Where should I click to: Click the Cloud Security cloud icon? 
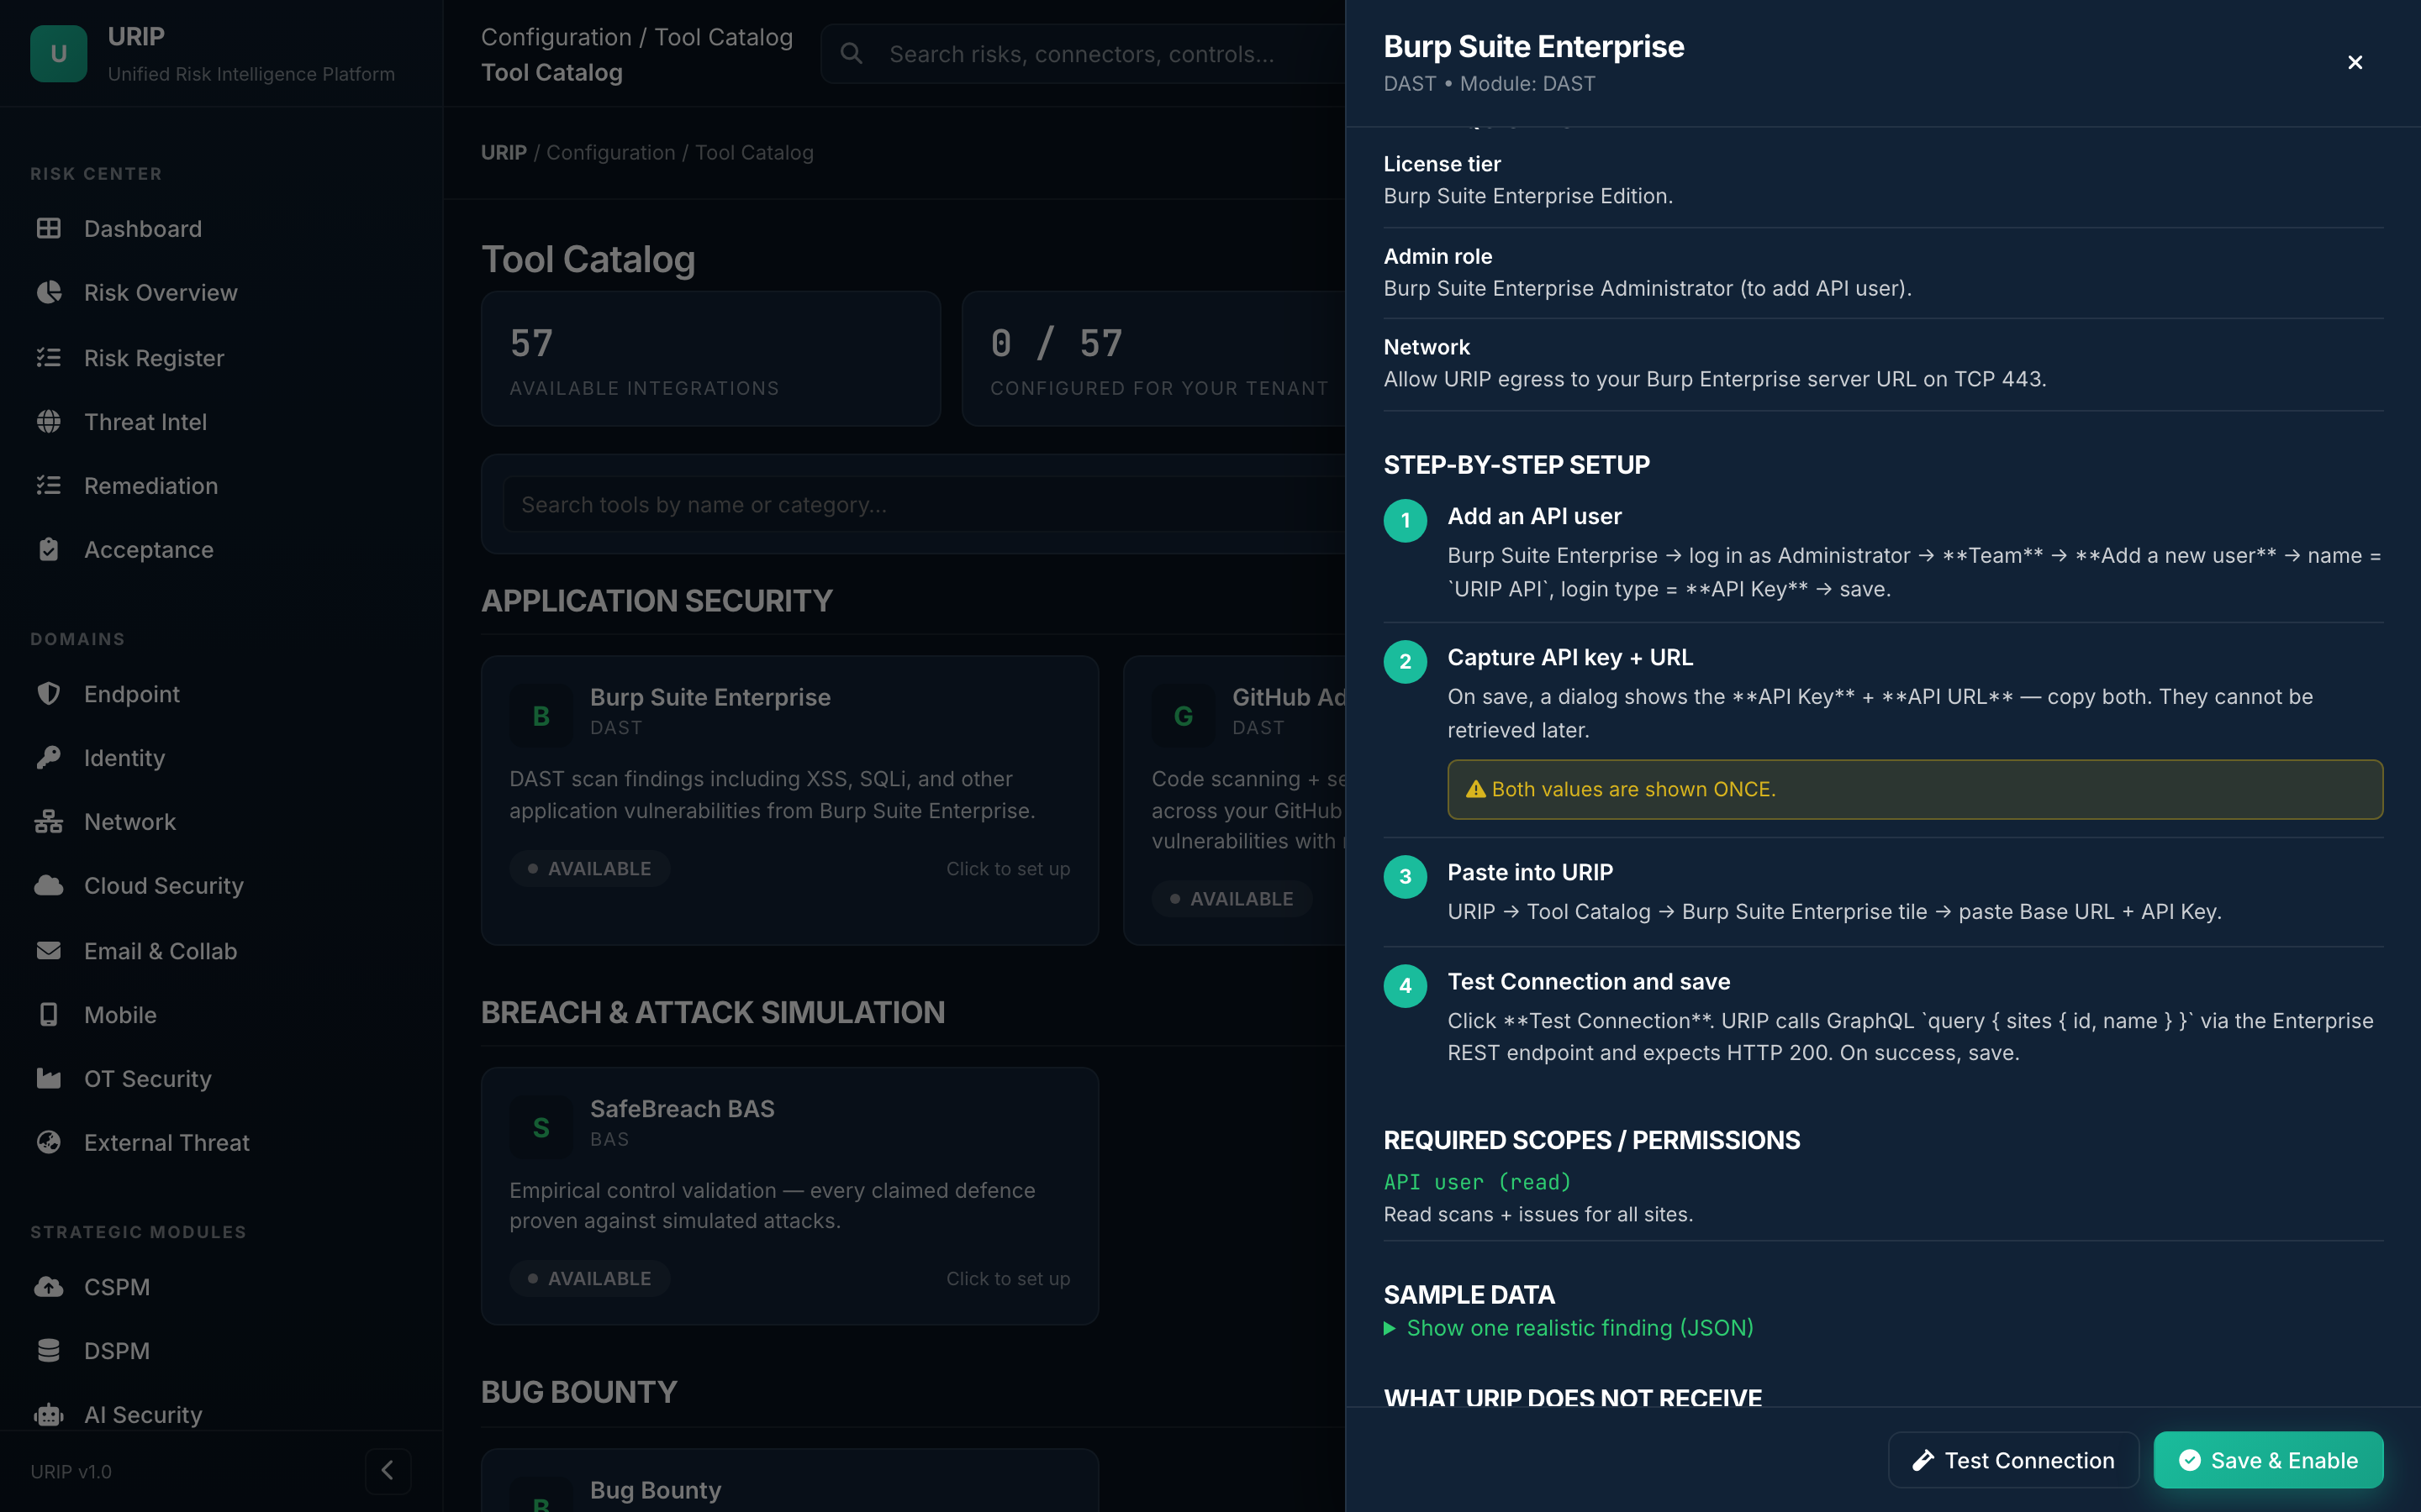(49, 885)
